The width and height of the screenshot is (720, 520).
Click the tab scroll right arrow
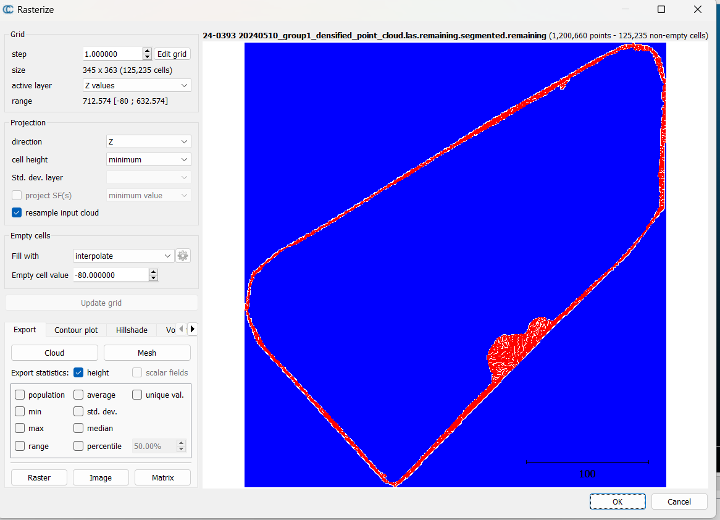193,330
